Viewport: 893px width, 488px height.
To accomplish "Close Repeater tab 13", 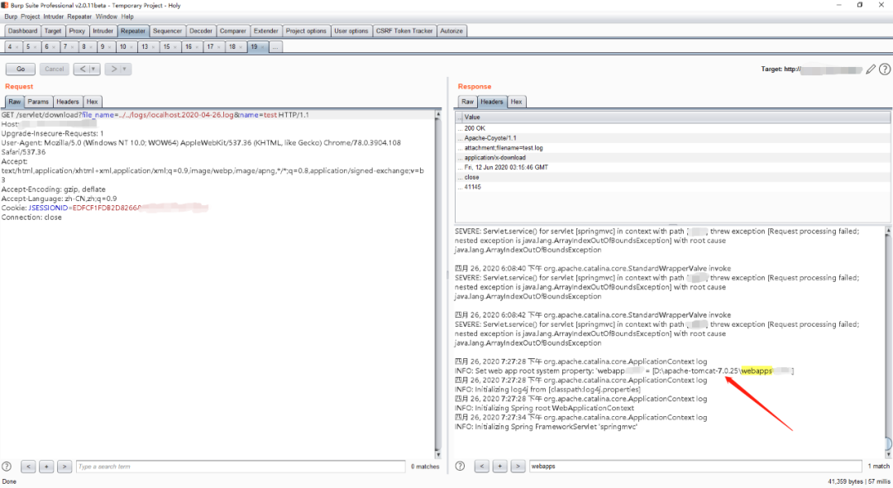I will pyautogui.click(x=154, y=47).
